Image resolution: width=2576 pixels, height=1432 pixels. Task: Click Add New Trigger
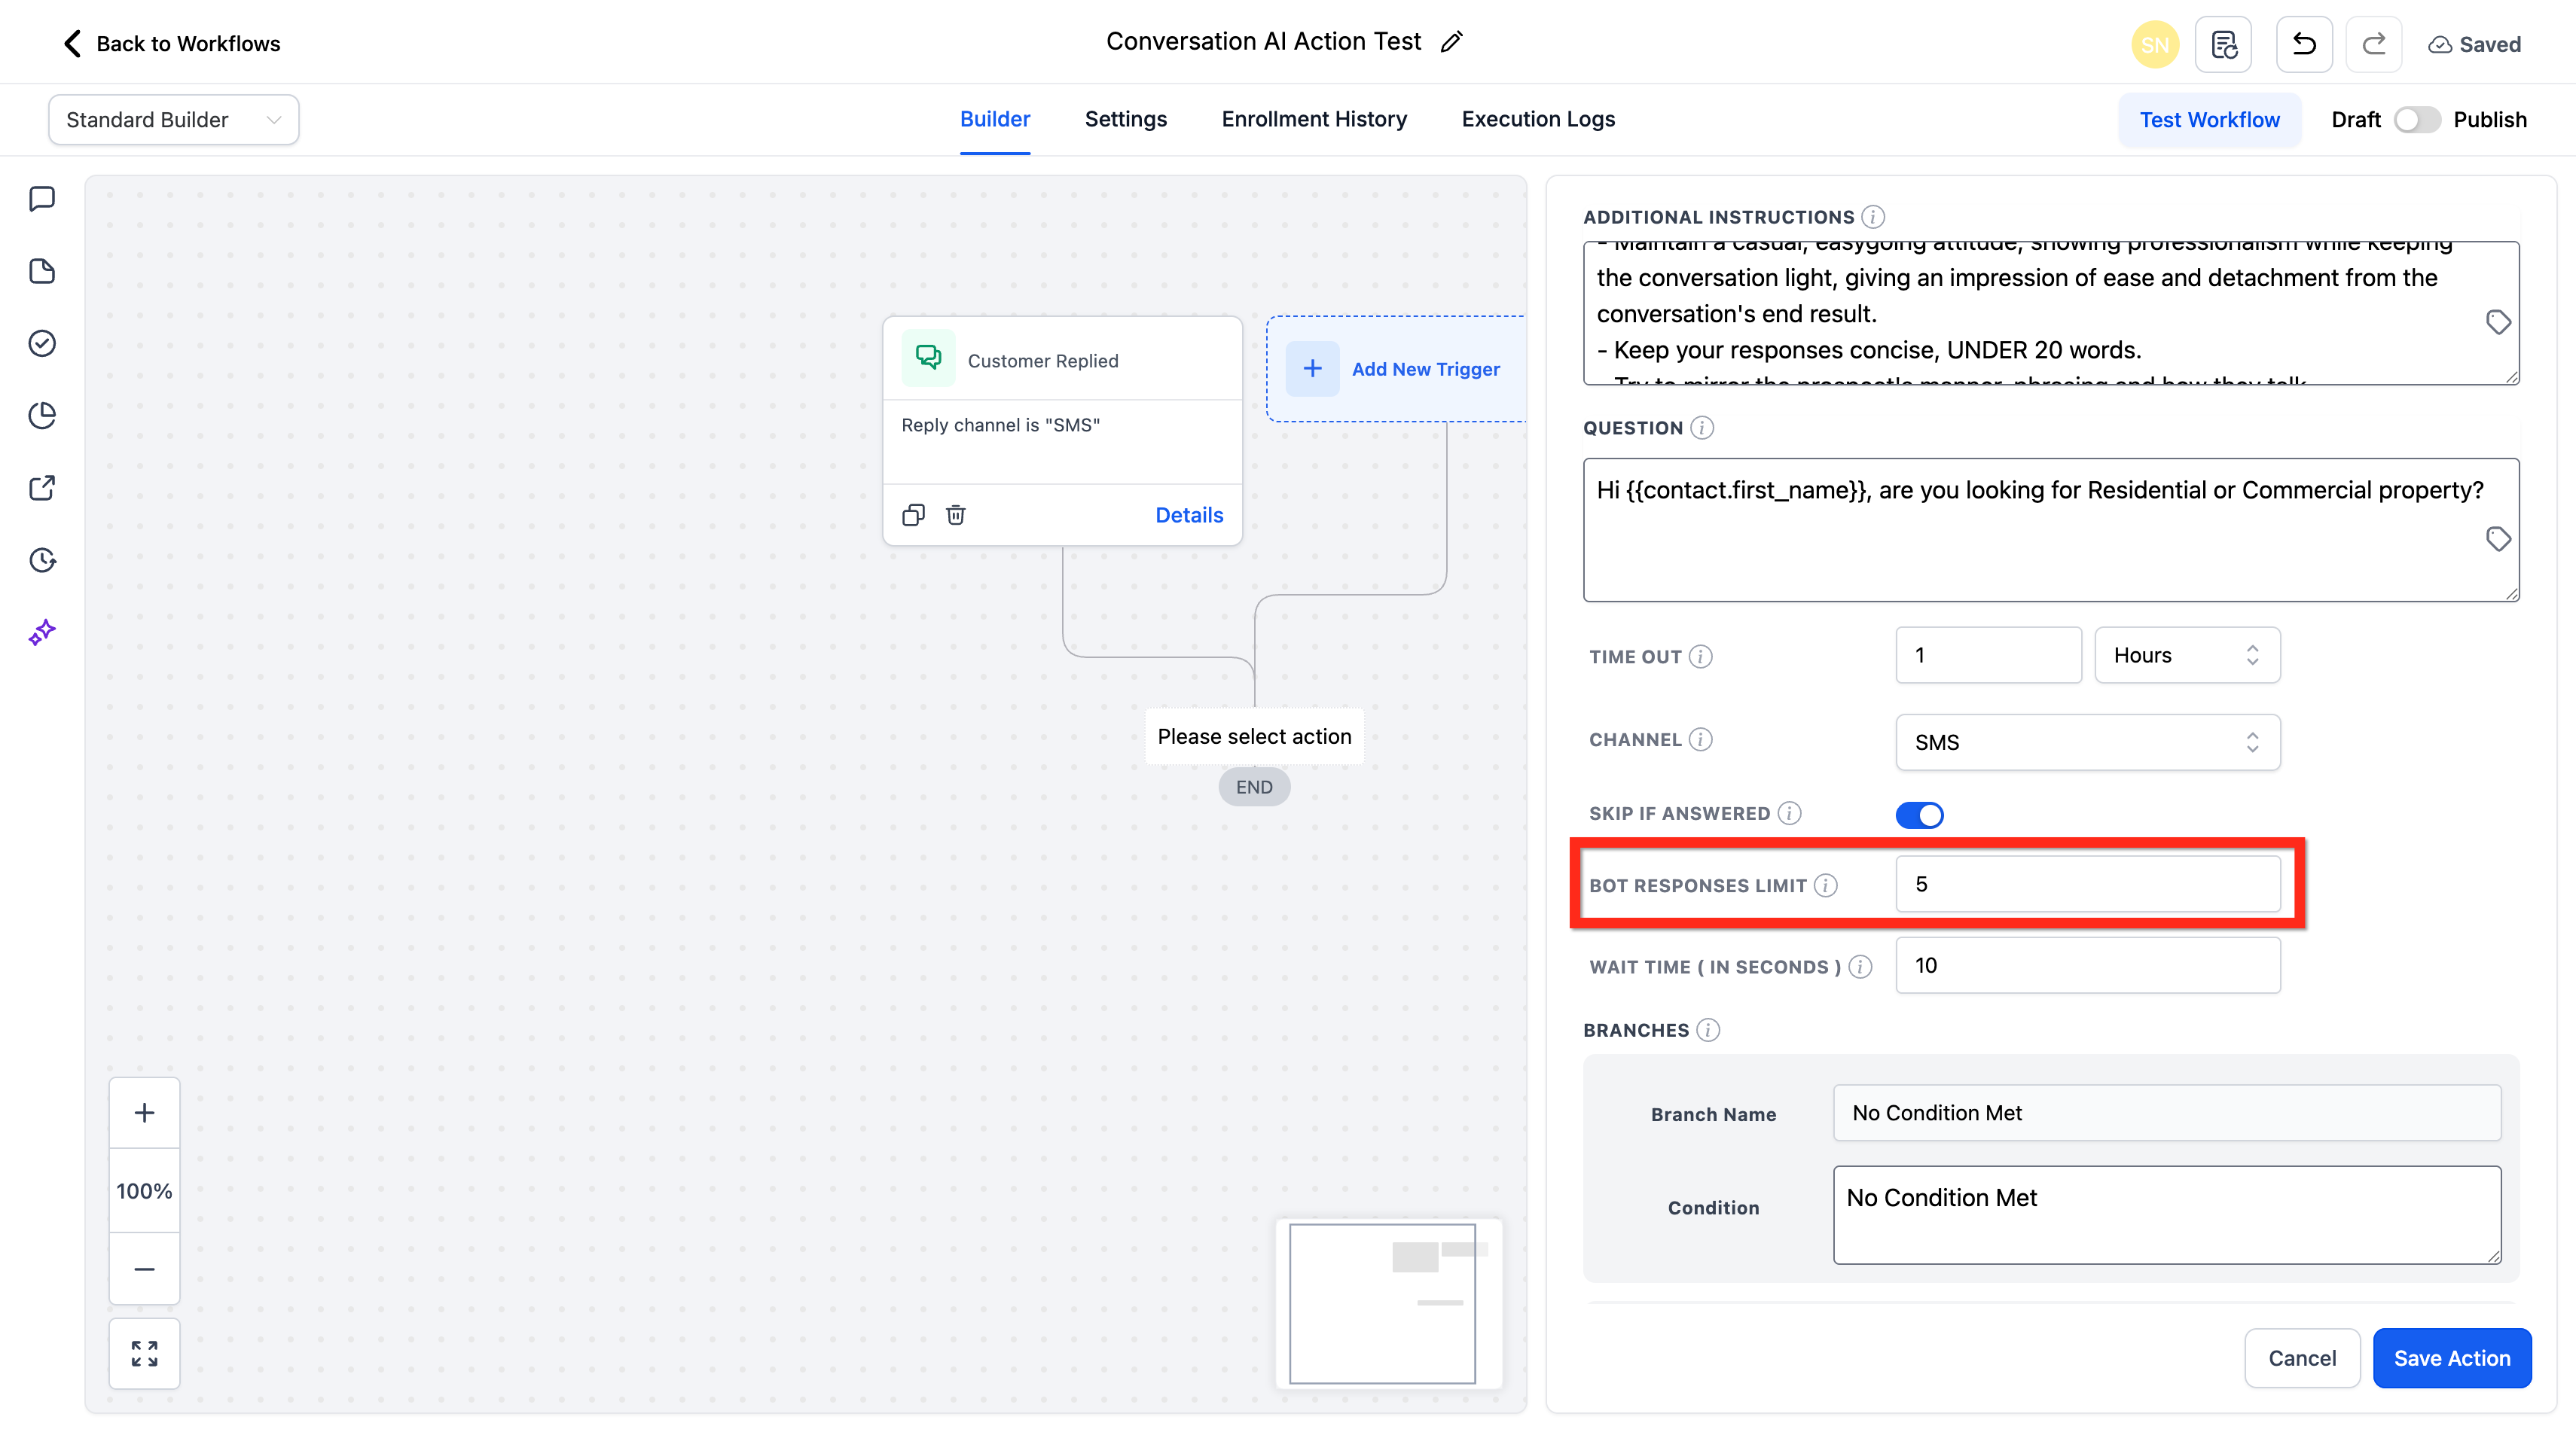1396,369
